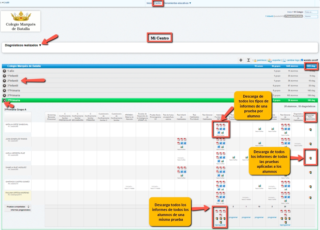Viewport: 320px width, 230px height.
Task: Click the permisos padlock icon
Action: click(255, 60)
